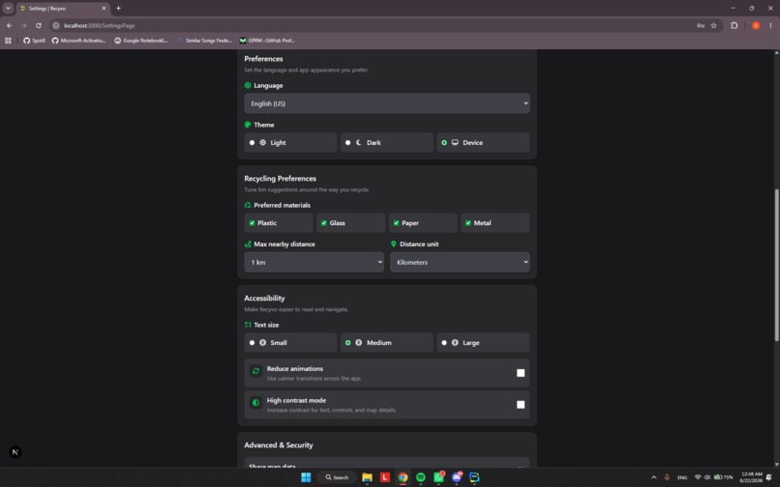Click the recycle icon beside Preferred materials
This screenshot has width=780, height=487.
click(x=248, y=205)
